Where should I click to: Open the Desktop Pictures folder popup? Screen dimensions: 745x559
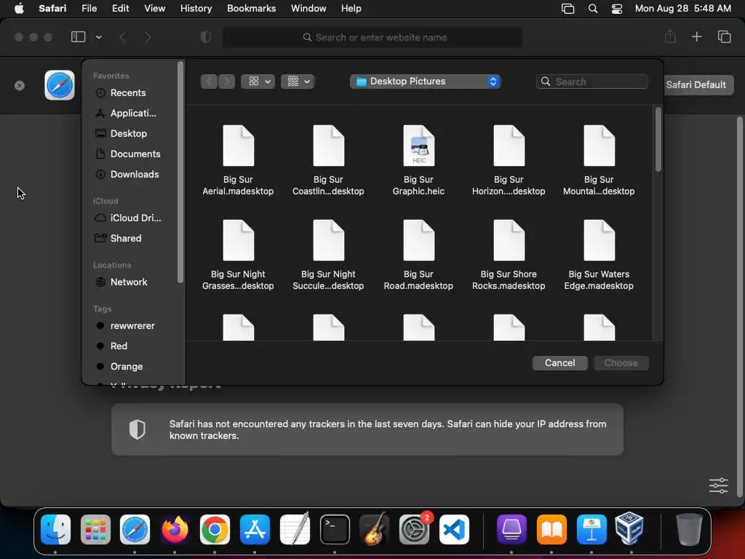[x=425, y=82]
